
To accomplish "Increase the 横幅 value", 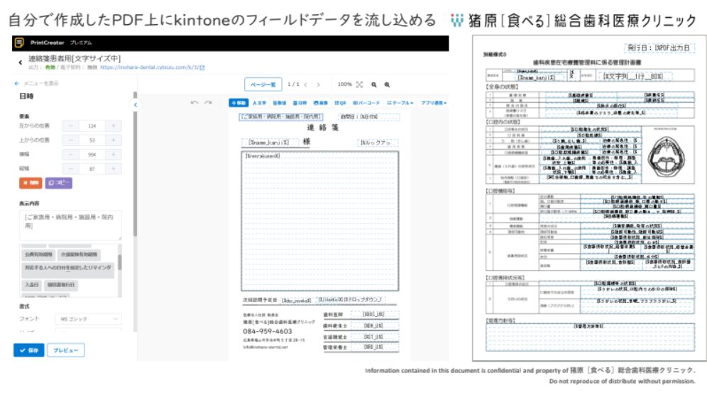I will pos(113,155).
